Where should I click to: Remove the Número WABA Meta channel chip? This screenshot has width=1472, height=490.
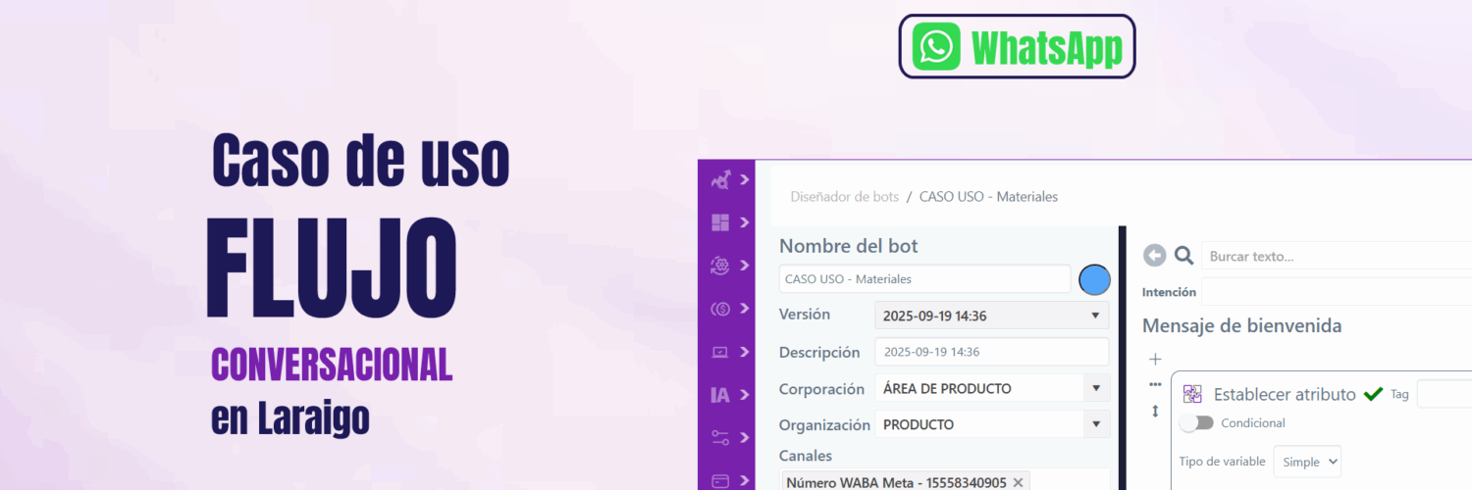point(1018,482)
